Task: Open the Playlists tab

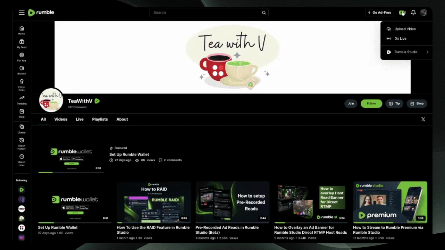Action: [100, 119]
